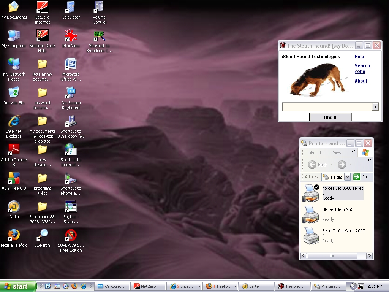This screenshot has height=292, width=389.
Task: Follow the Search Zone link
Action: coord(362,68)
